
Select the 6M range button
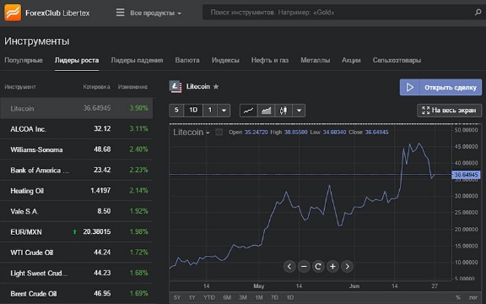[x=227, y=297]
